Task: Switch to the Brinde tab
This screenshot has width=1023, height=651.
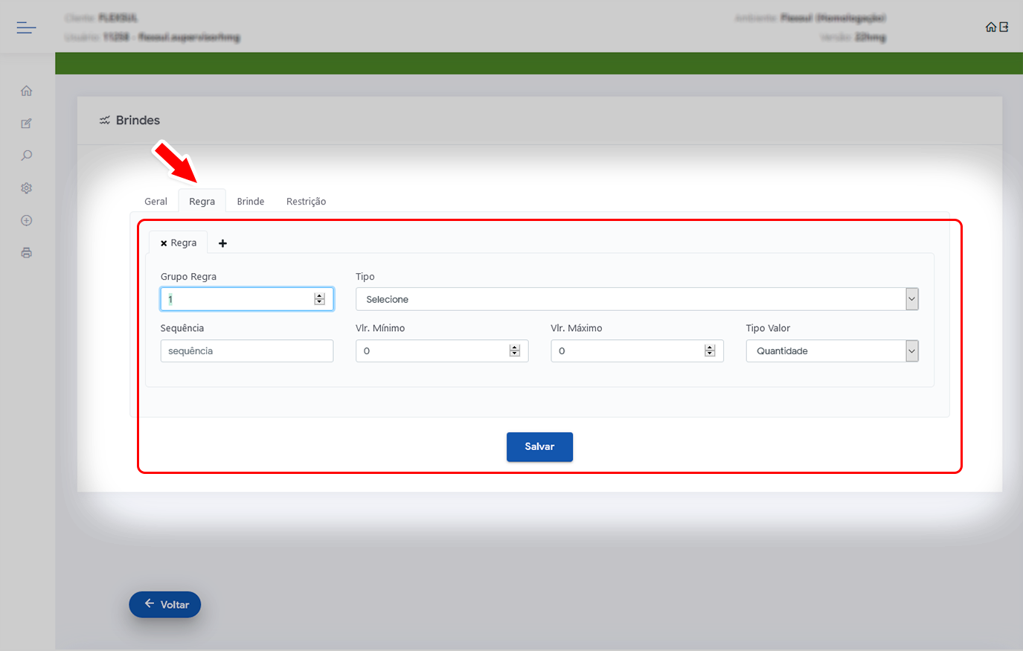Action: point(251,202)
